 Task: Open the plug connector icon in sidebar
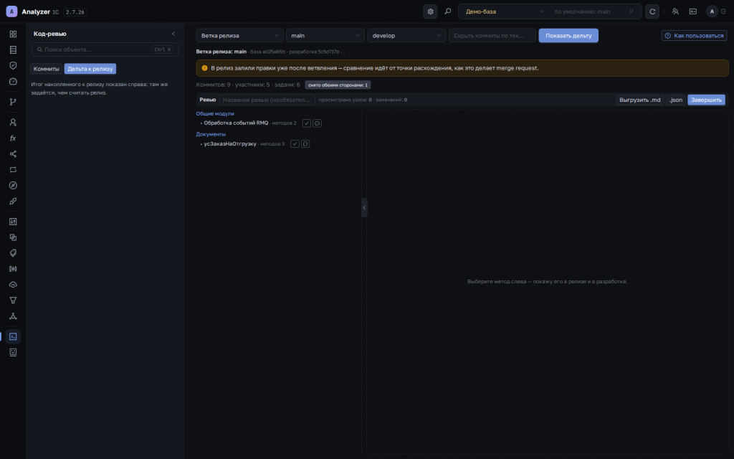pos(13,201)
